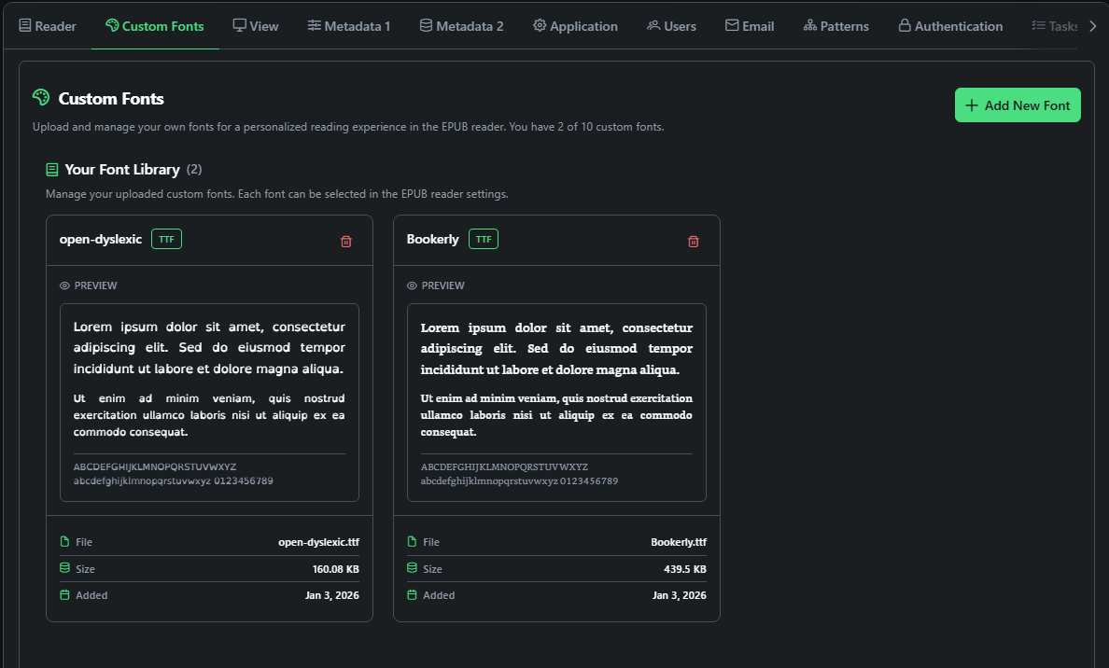Click the Bookerly font trash icon
Viewport: 1109px width, 668px height.
(694, 242)
